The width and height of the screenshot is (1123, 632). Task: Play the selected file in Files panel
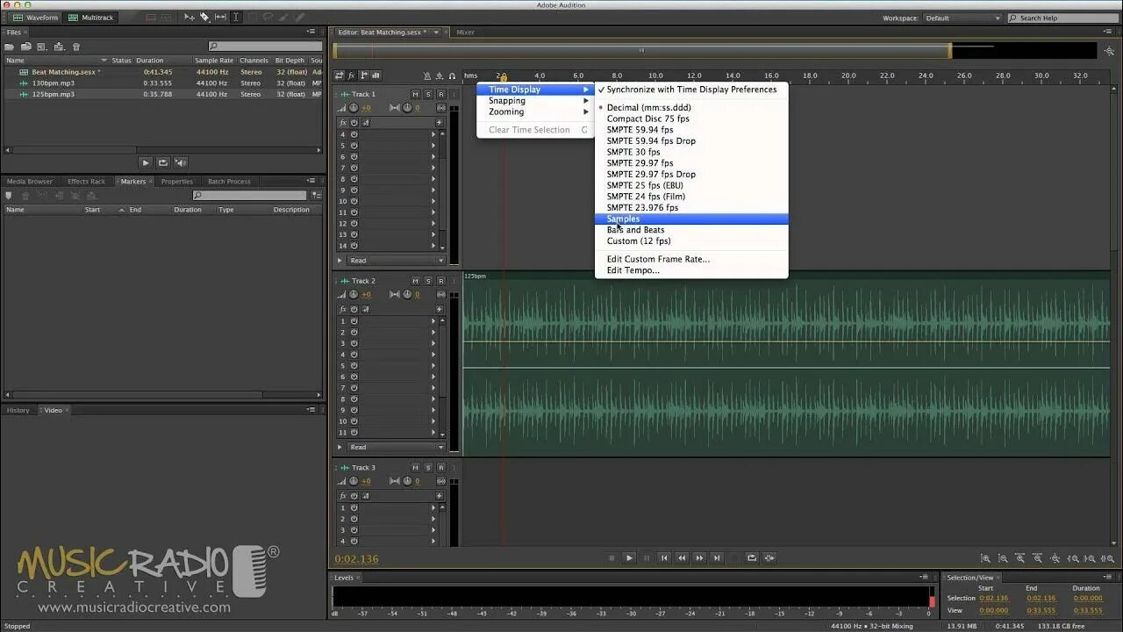coord(146,162)
